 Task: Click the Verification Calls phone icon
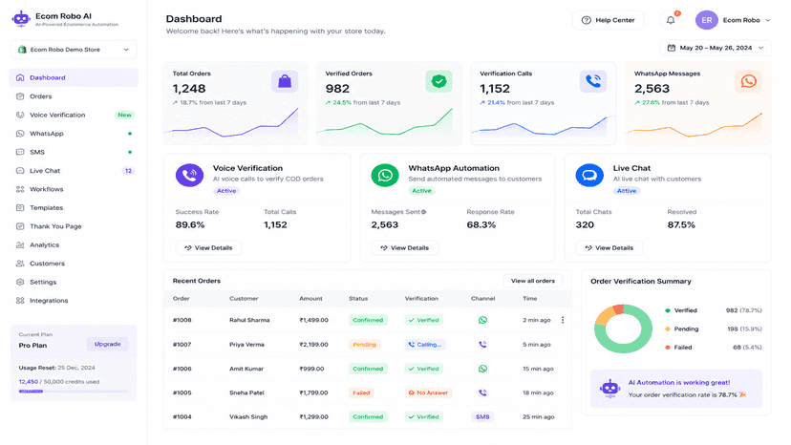(592, 81)
